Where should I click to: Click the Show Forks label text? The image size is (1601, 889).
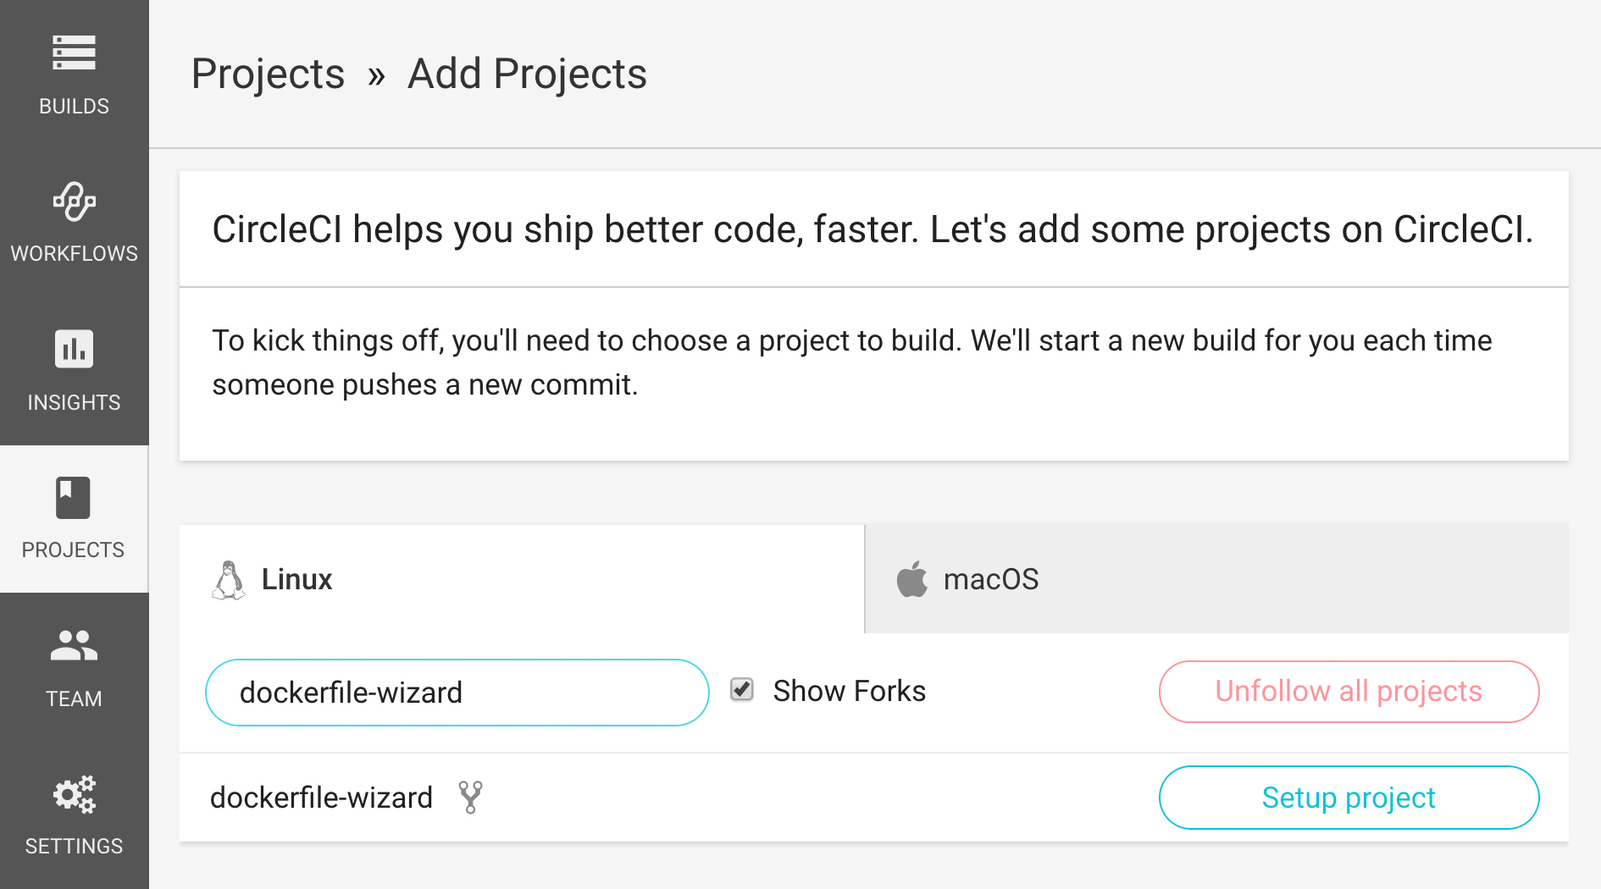click(x=849, y=691)
